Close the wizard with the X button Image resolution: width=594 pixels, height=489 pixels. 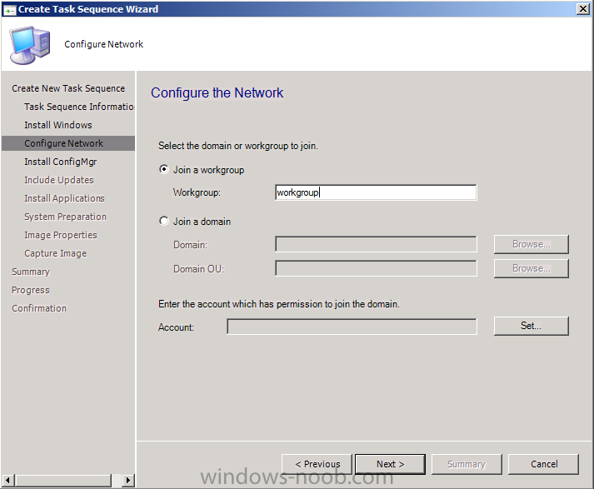tap(582, 9)
